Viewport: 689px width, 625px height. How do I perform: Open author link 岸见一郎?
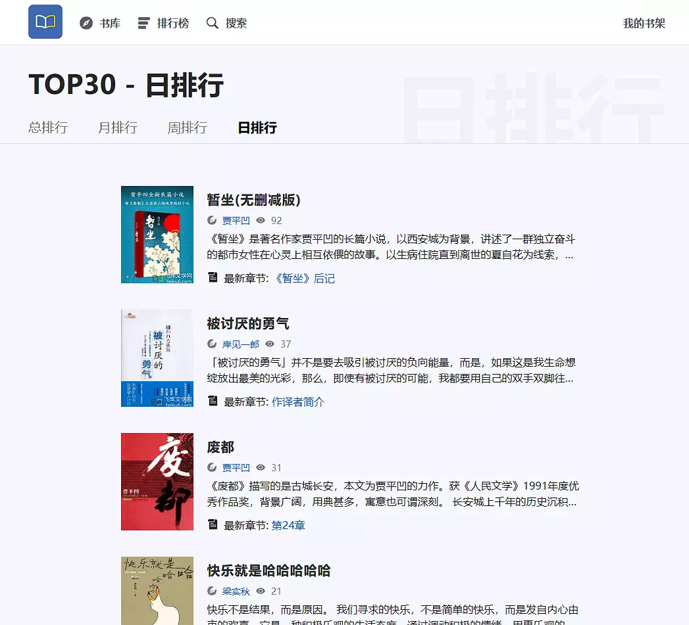(241, 344)
